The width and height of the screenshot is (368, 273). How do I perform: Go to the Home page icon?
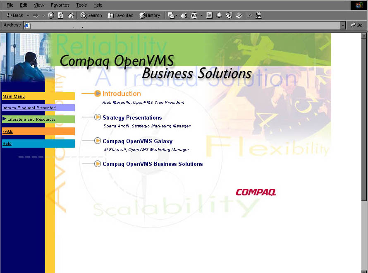coord(71,15)
